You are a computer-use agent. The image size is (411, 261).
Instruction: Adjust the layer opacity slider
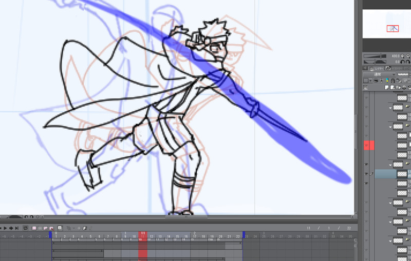(404, 74)
